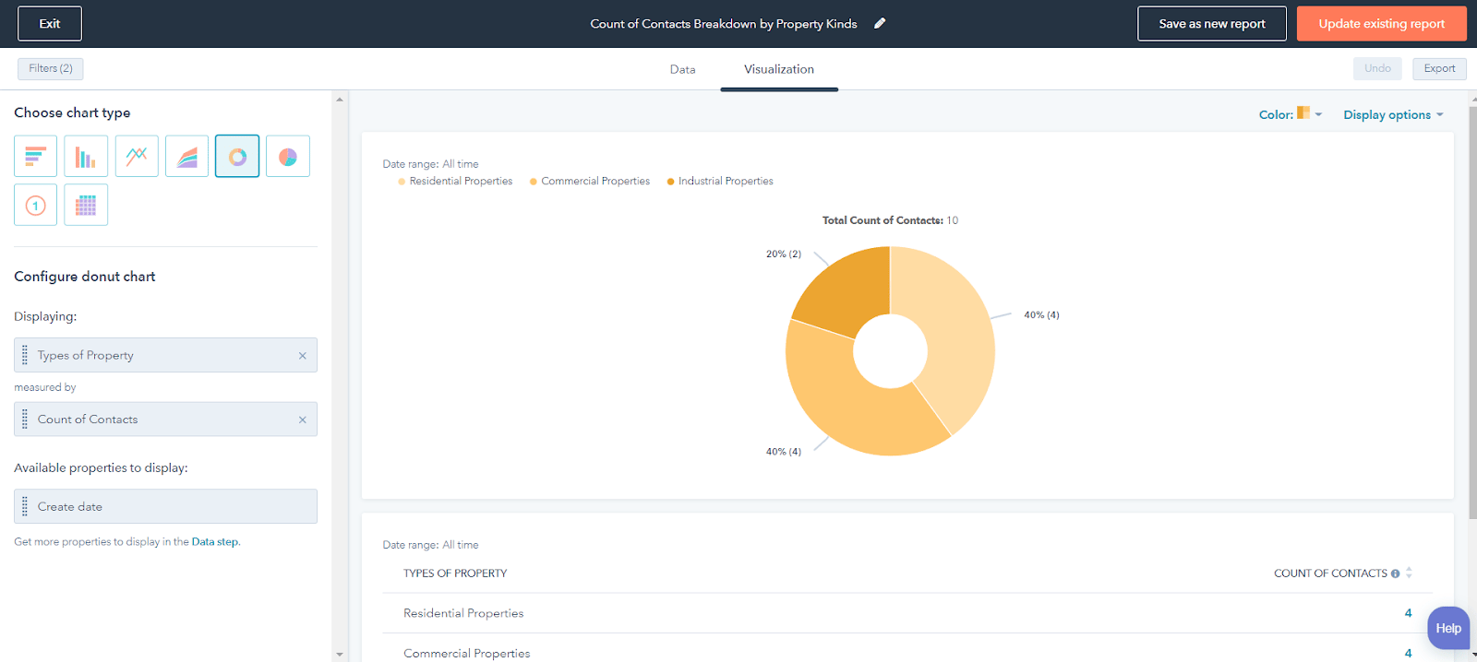Open the Visualization tab
The image size is (1477, 662).
tap(778, 70)
